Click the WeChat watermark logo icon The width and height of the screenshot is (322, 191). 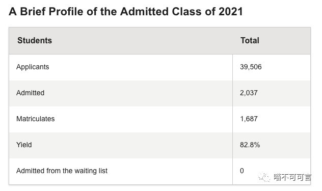click(264, 177)
